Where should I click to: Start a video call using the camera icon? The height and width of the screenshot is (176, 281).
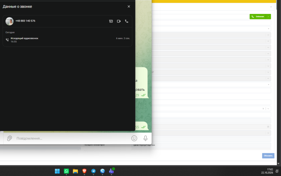119,21
